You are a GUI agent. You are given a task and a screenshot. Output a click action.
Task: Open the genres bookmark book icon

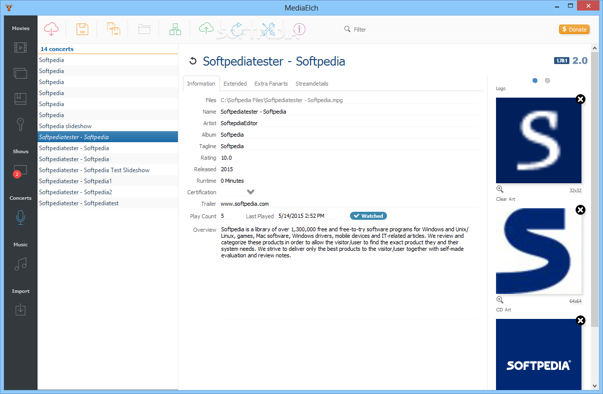(20, 99)
